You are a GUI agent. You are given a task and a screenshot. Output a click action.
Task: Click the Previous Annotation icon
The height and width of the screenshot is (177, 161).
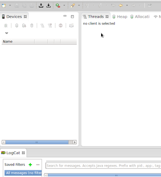coord(100,6)
